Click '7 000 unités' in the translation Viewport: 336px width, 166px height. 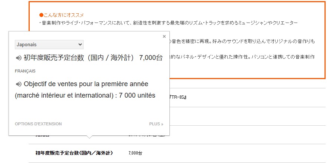[137, 95]
